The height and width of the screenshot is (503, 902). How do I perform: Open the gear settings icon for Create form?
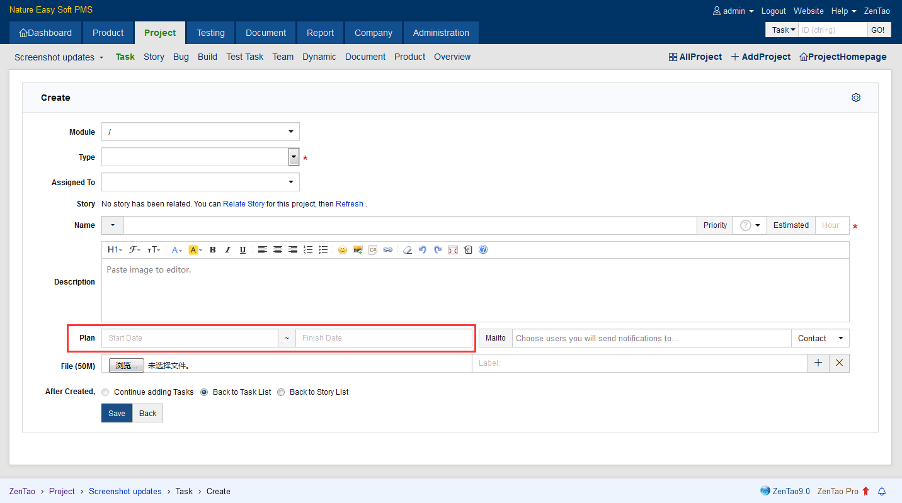tap(855, 98)
